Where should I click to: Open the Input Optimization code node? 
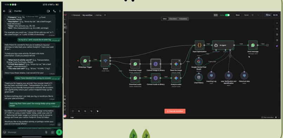pos(199,45)
